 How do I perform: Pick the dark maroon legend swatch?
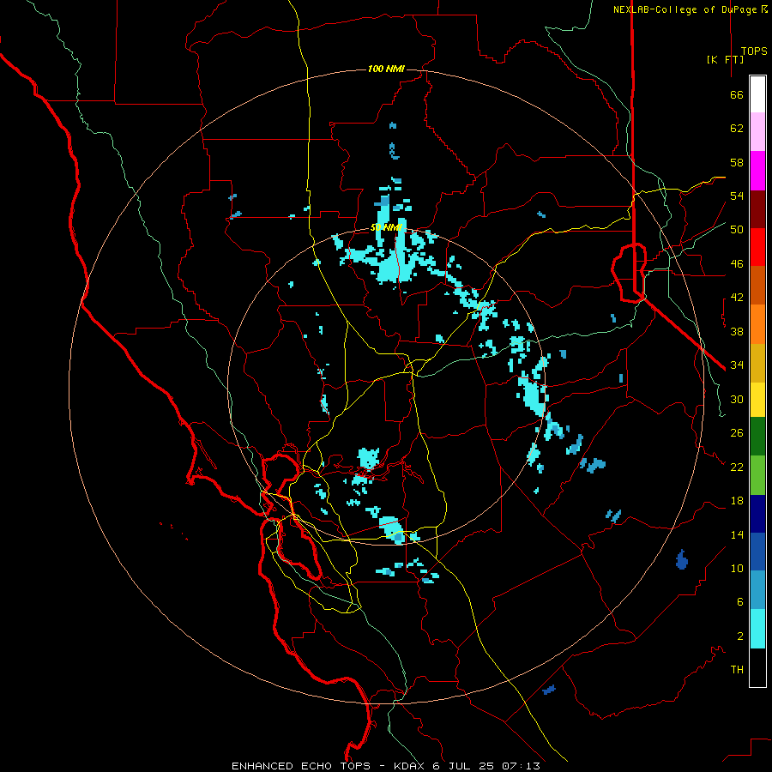tap(757, 209)
